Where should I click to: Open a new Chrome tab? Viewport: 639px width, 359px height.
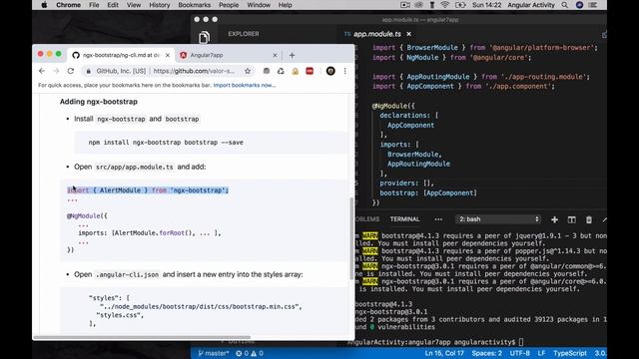[x=292, y=55]
